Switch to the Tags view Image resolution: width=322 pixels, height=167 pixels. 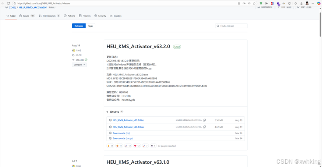[91, 26]
